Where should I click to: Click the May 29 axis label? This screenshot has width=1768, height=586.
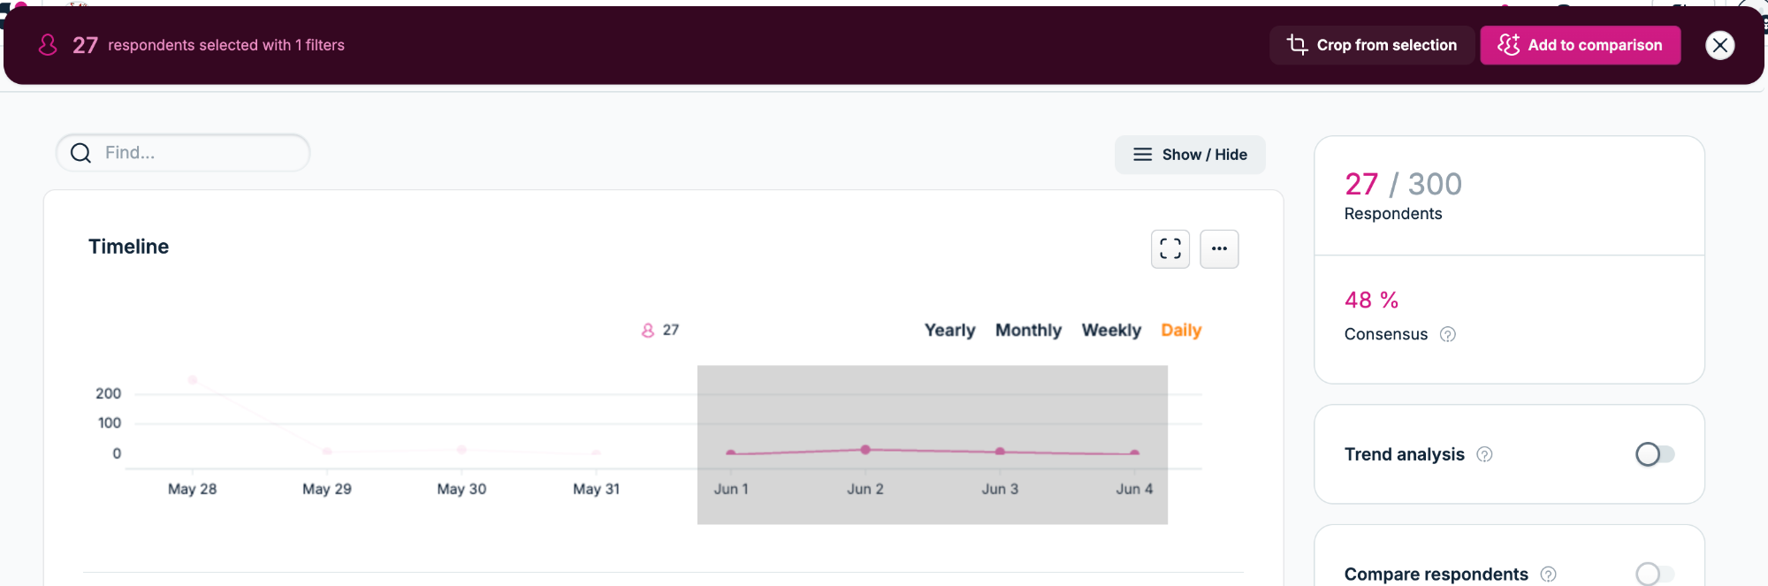pyautogui.click(x=327, y=489)
